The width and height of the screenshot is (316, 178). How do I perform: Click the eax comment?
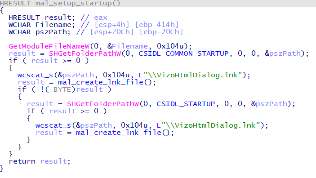click(x=101, y=18)
